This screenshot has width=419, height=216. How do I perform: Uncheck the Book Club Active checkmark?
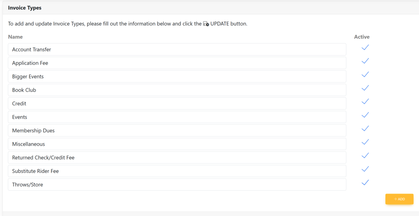coord(365,88)
